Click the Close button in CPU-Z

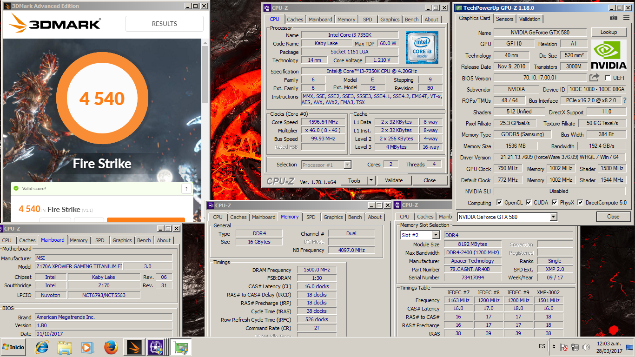pyautogui.click(x=430, y=180)
